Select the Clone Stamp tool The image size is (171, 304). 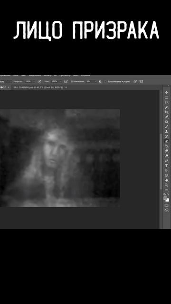click(166, 132)
